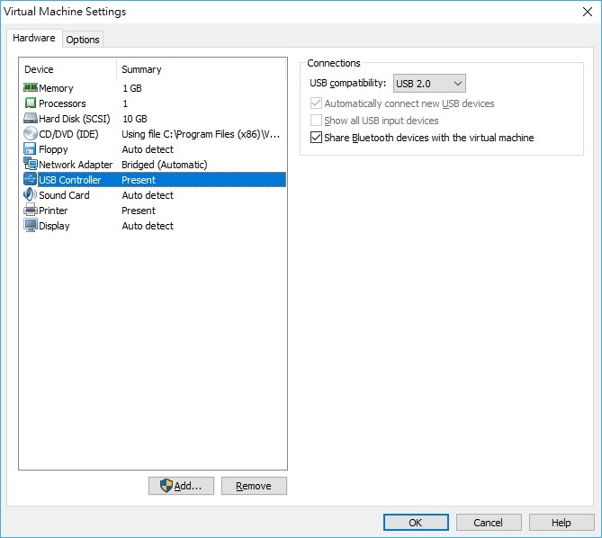The width and height of the screenshot is (602, 538).
Task: Click the Hard Disk (SCSI) drive icon
Action: [x=31, y=118]
